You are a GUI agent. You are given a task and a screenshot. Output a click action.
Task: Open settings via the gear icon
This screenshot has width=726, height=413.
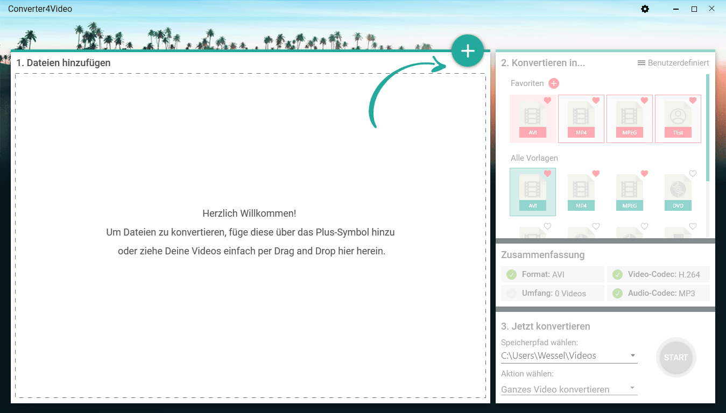click(x=645, y=9)
